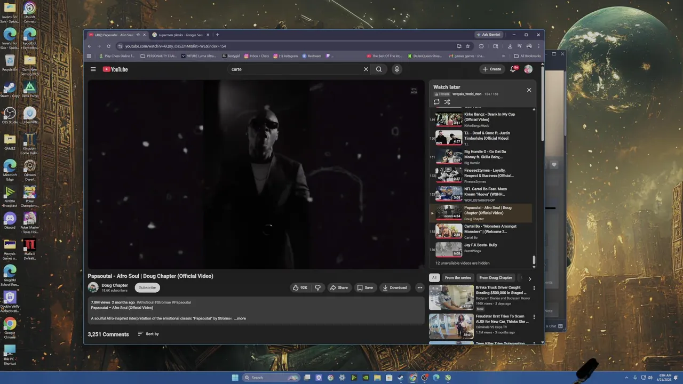This screenshot has width=683, height=384.
Task: Select 'From the series' chip
Action: click(x=458, y=278)
